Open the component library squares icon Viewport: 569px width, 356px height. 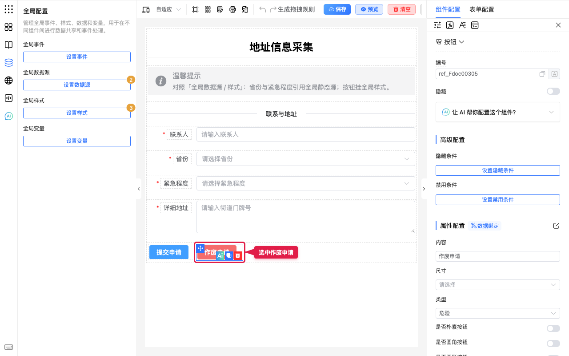8,27
